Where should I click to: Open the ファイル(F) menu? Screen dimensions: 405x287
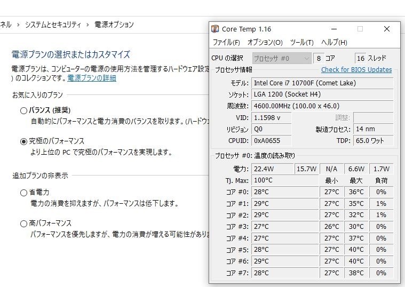(x=226, y=43)
